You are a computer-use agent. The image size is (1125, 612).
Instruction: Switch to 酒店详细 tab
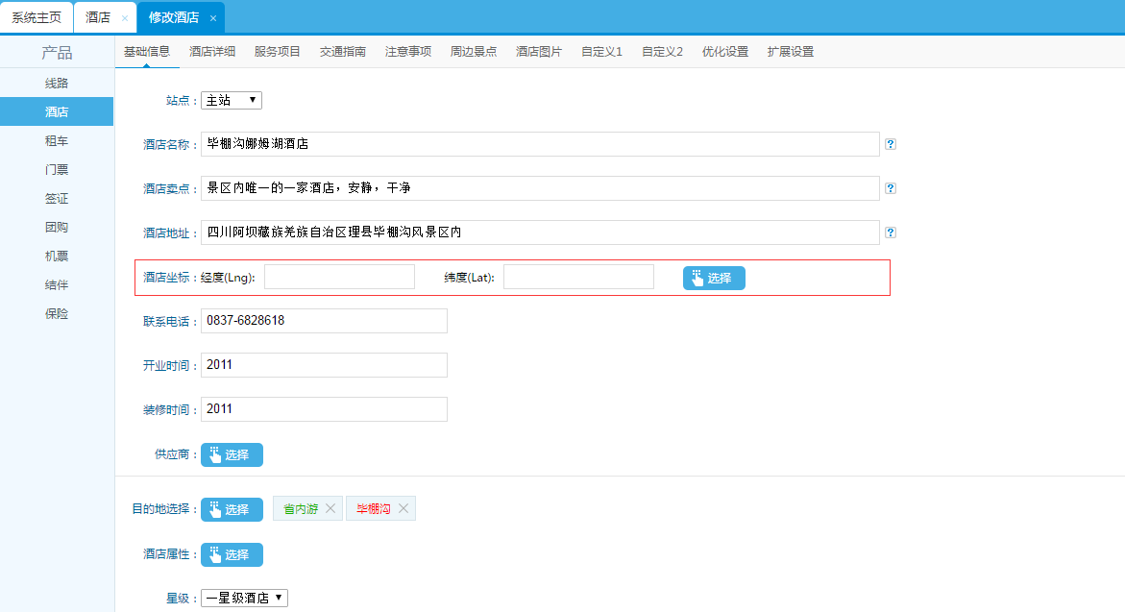(212, 52)
